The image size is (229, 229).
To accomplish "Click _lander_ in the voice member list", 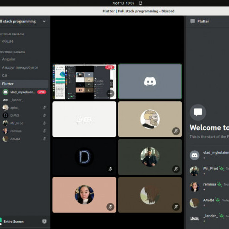I will click(x=17, y=100).
